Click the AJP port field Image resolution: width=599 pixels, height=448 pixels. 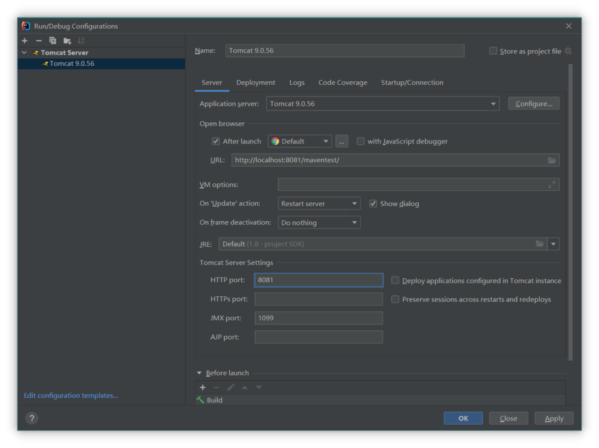coord(319,337)
